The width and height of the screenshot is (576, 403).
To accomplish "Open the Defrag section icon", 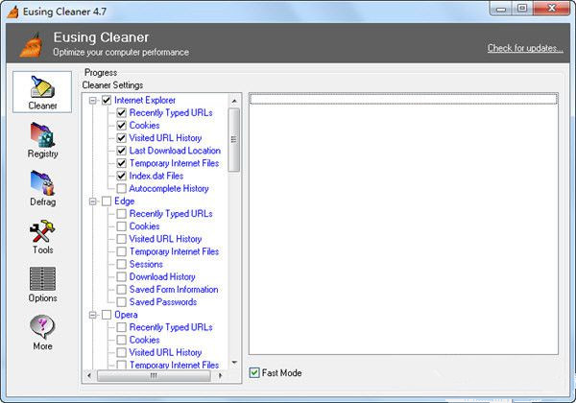I will click(42, 182).
